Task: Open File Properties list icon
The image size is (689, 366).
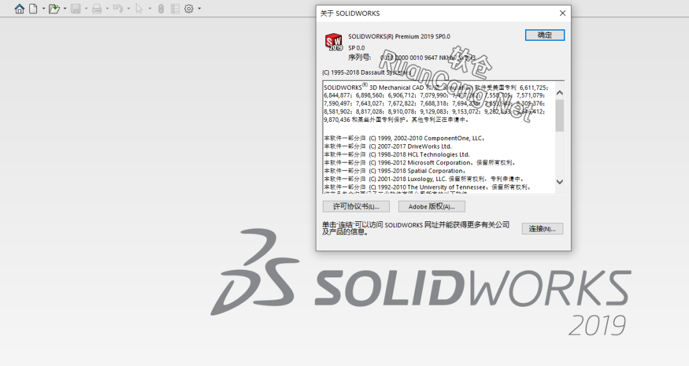Action: tap(175, 9)
